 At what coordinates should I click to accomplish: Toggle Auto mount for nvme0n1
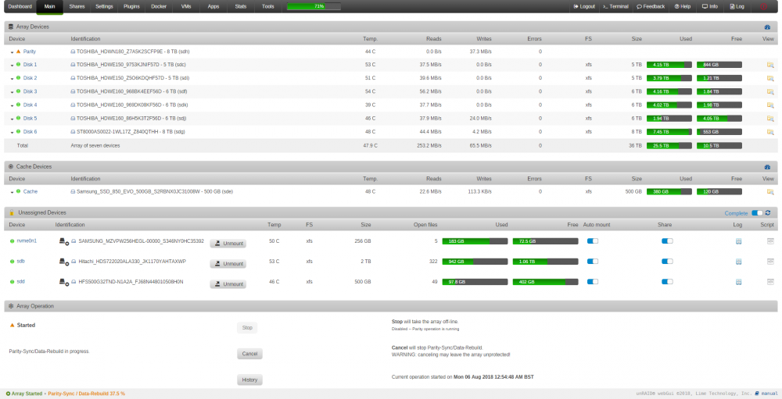click(x=593, y=241)
